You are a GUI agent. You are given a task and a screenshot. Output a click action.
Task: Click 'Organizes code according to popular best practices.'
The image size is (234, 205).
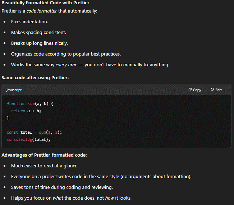click(66, 54)
